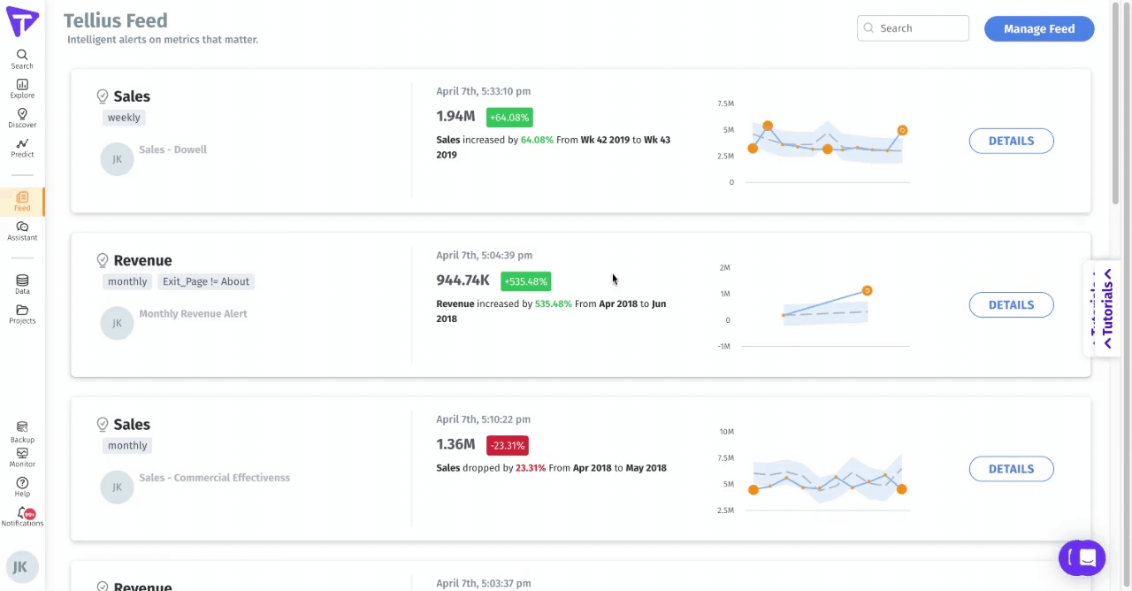Click the feed Search input field
This screenshot has height=591, width=1132.
click(x=920, y=28)
